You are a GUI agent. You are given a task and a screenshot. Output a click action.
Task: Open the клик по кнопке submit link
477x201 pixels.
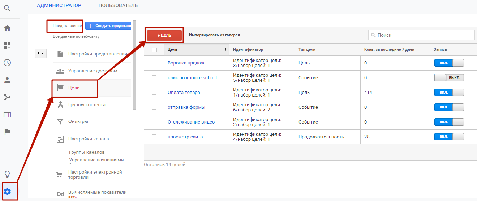(192, 78)
